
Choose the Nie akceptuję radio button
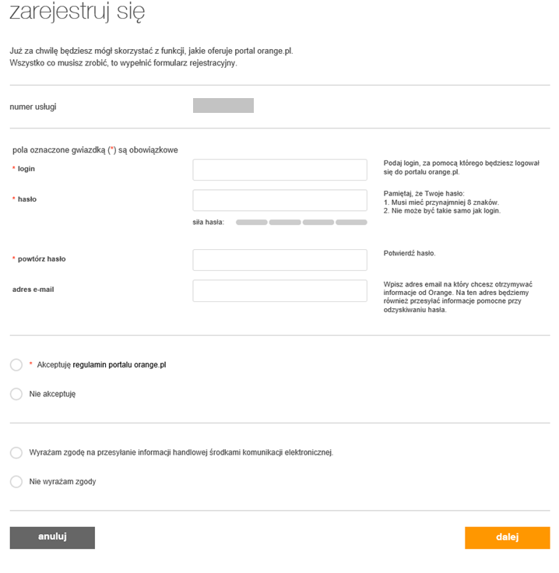click(x=16, y=394)
